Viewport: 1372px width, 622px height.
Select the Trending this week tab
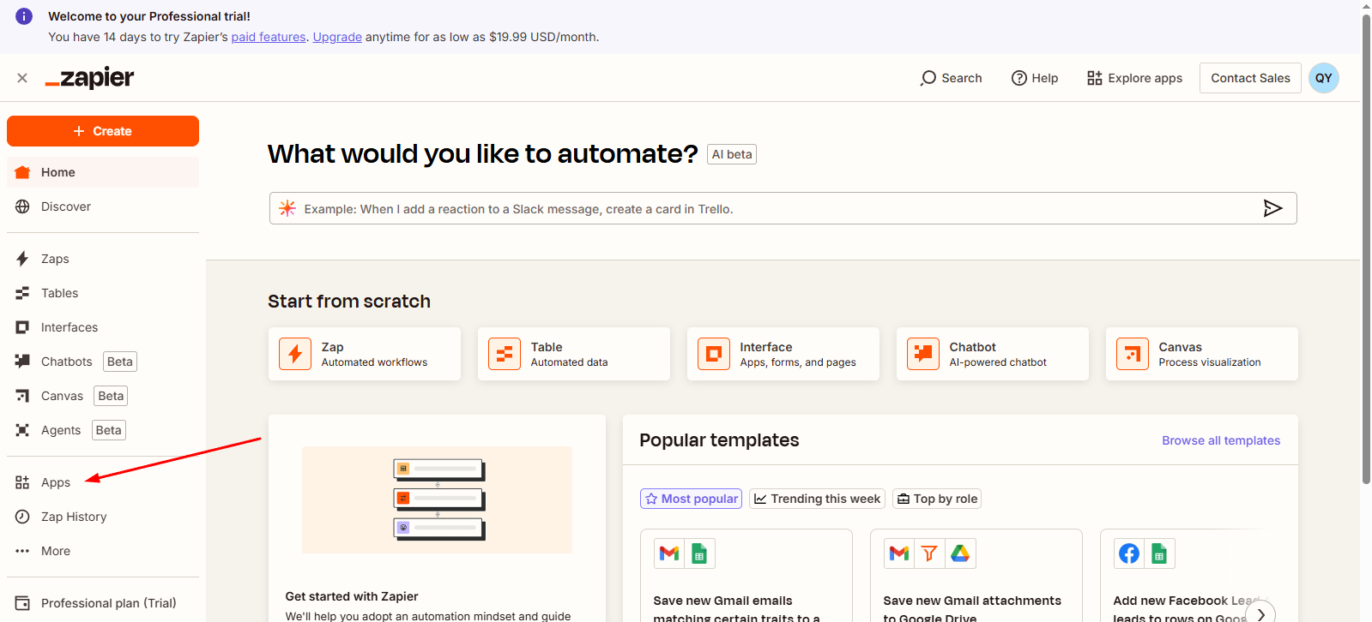coord(818,499)
